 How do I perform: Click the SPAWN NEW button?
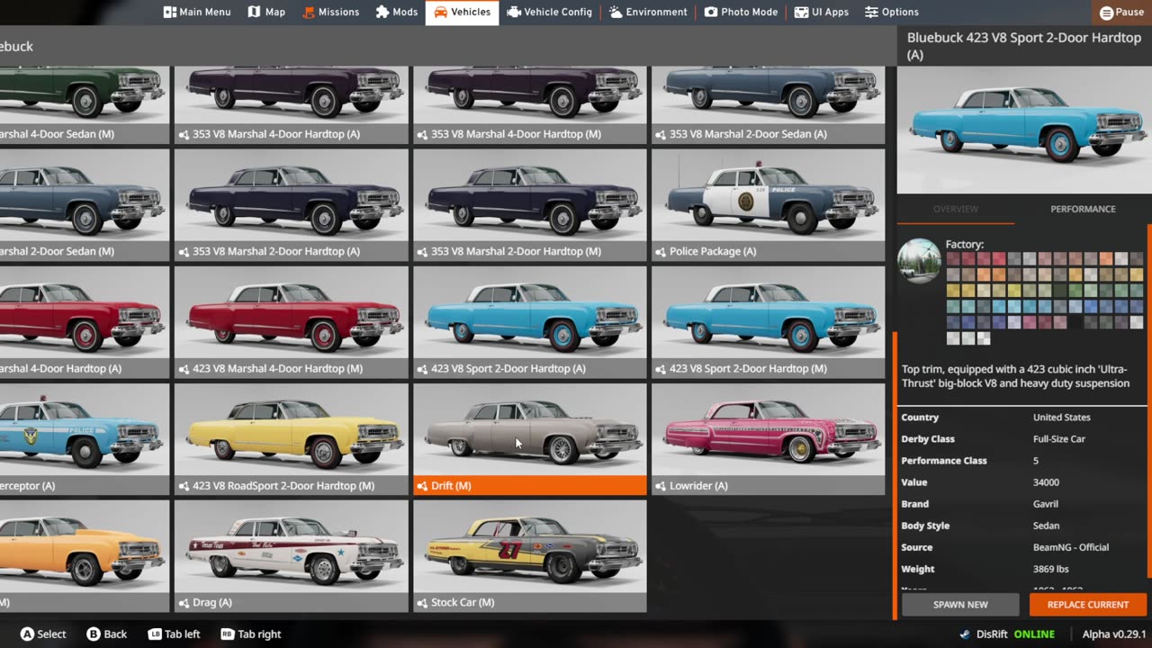[960, 605]
